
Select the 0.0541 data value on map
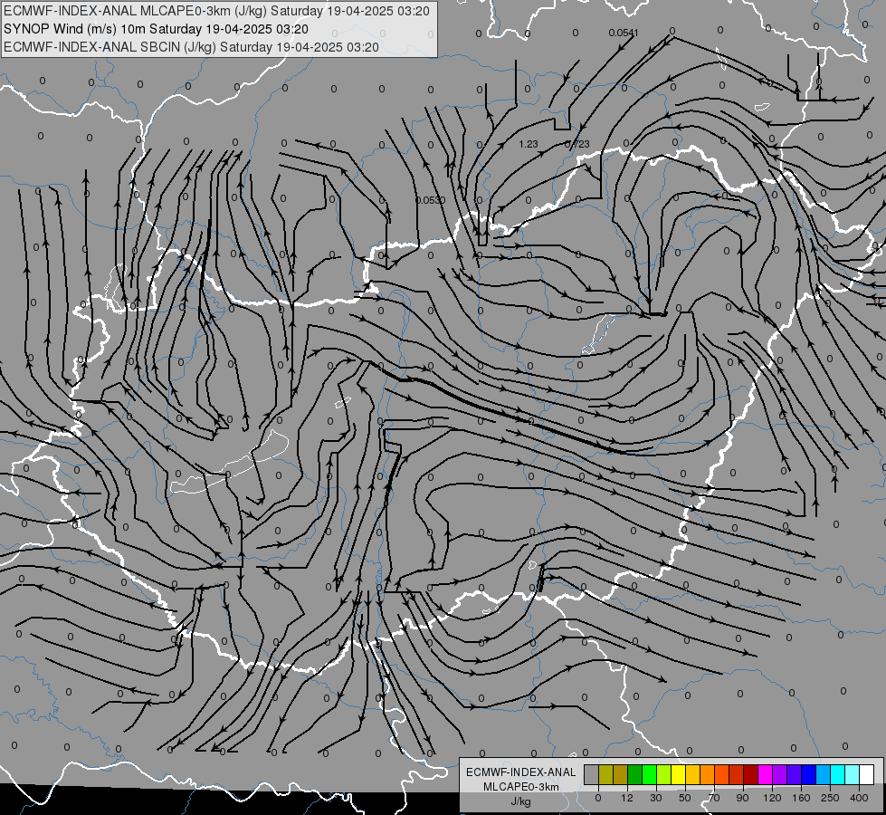pyautogui.click(x=624, y=33)
